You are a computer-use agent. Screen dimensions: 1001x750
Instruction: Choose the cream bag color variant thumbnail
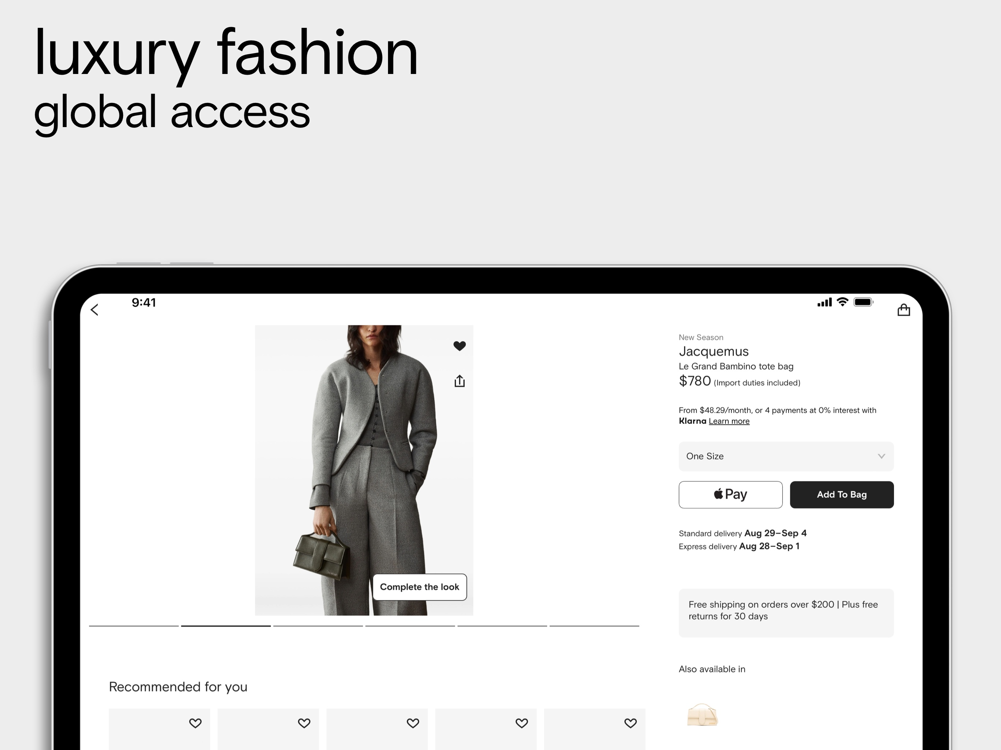pyautogui.click(x=702, y=715)
